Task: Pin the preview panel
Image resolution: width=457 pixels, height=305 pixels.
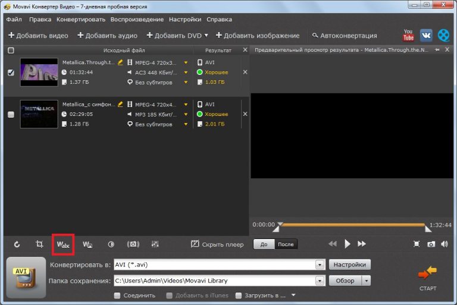Action: pyautogui.click(x=437, y=50)
